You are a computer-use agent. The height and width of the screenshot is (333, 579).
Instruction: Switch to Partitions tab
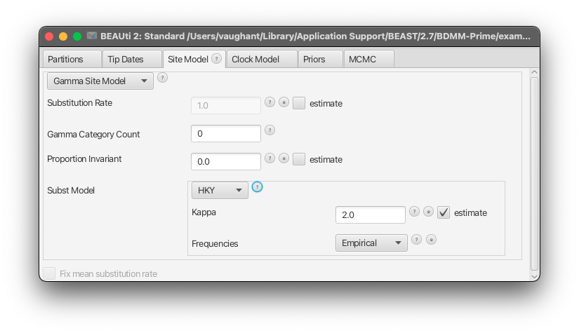click(x=72, y=59)
